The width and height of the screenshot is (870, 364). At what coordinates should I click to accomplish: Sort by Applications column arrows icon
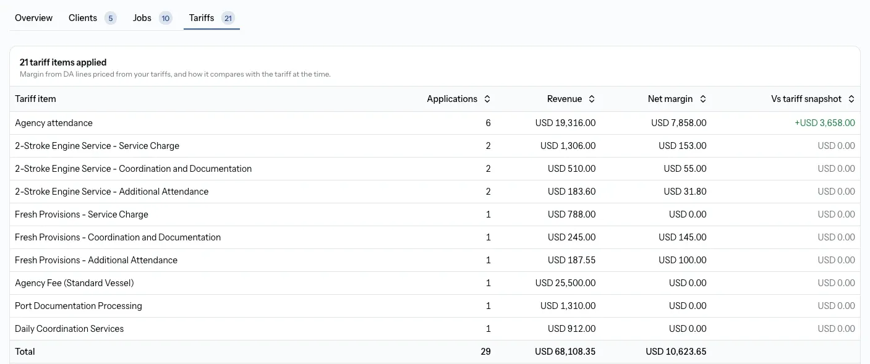pos(487,99)
